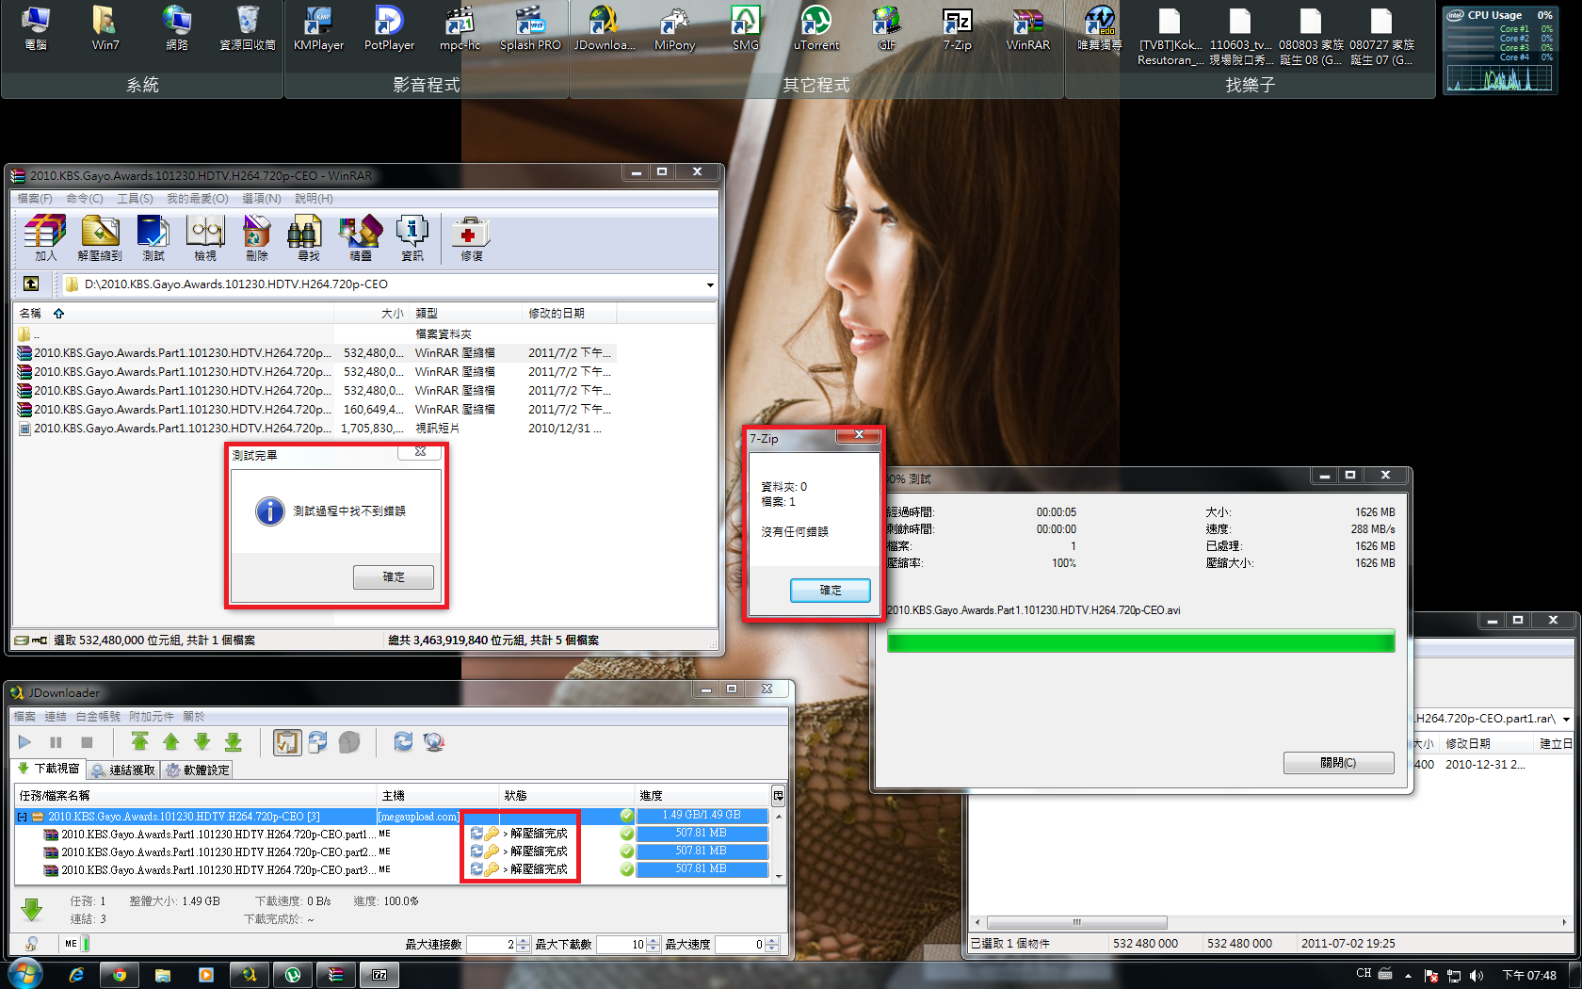Open uTorrent desktop shortcut
The image size is (1582, 989).
(x=815, y=28)
